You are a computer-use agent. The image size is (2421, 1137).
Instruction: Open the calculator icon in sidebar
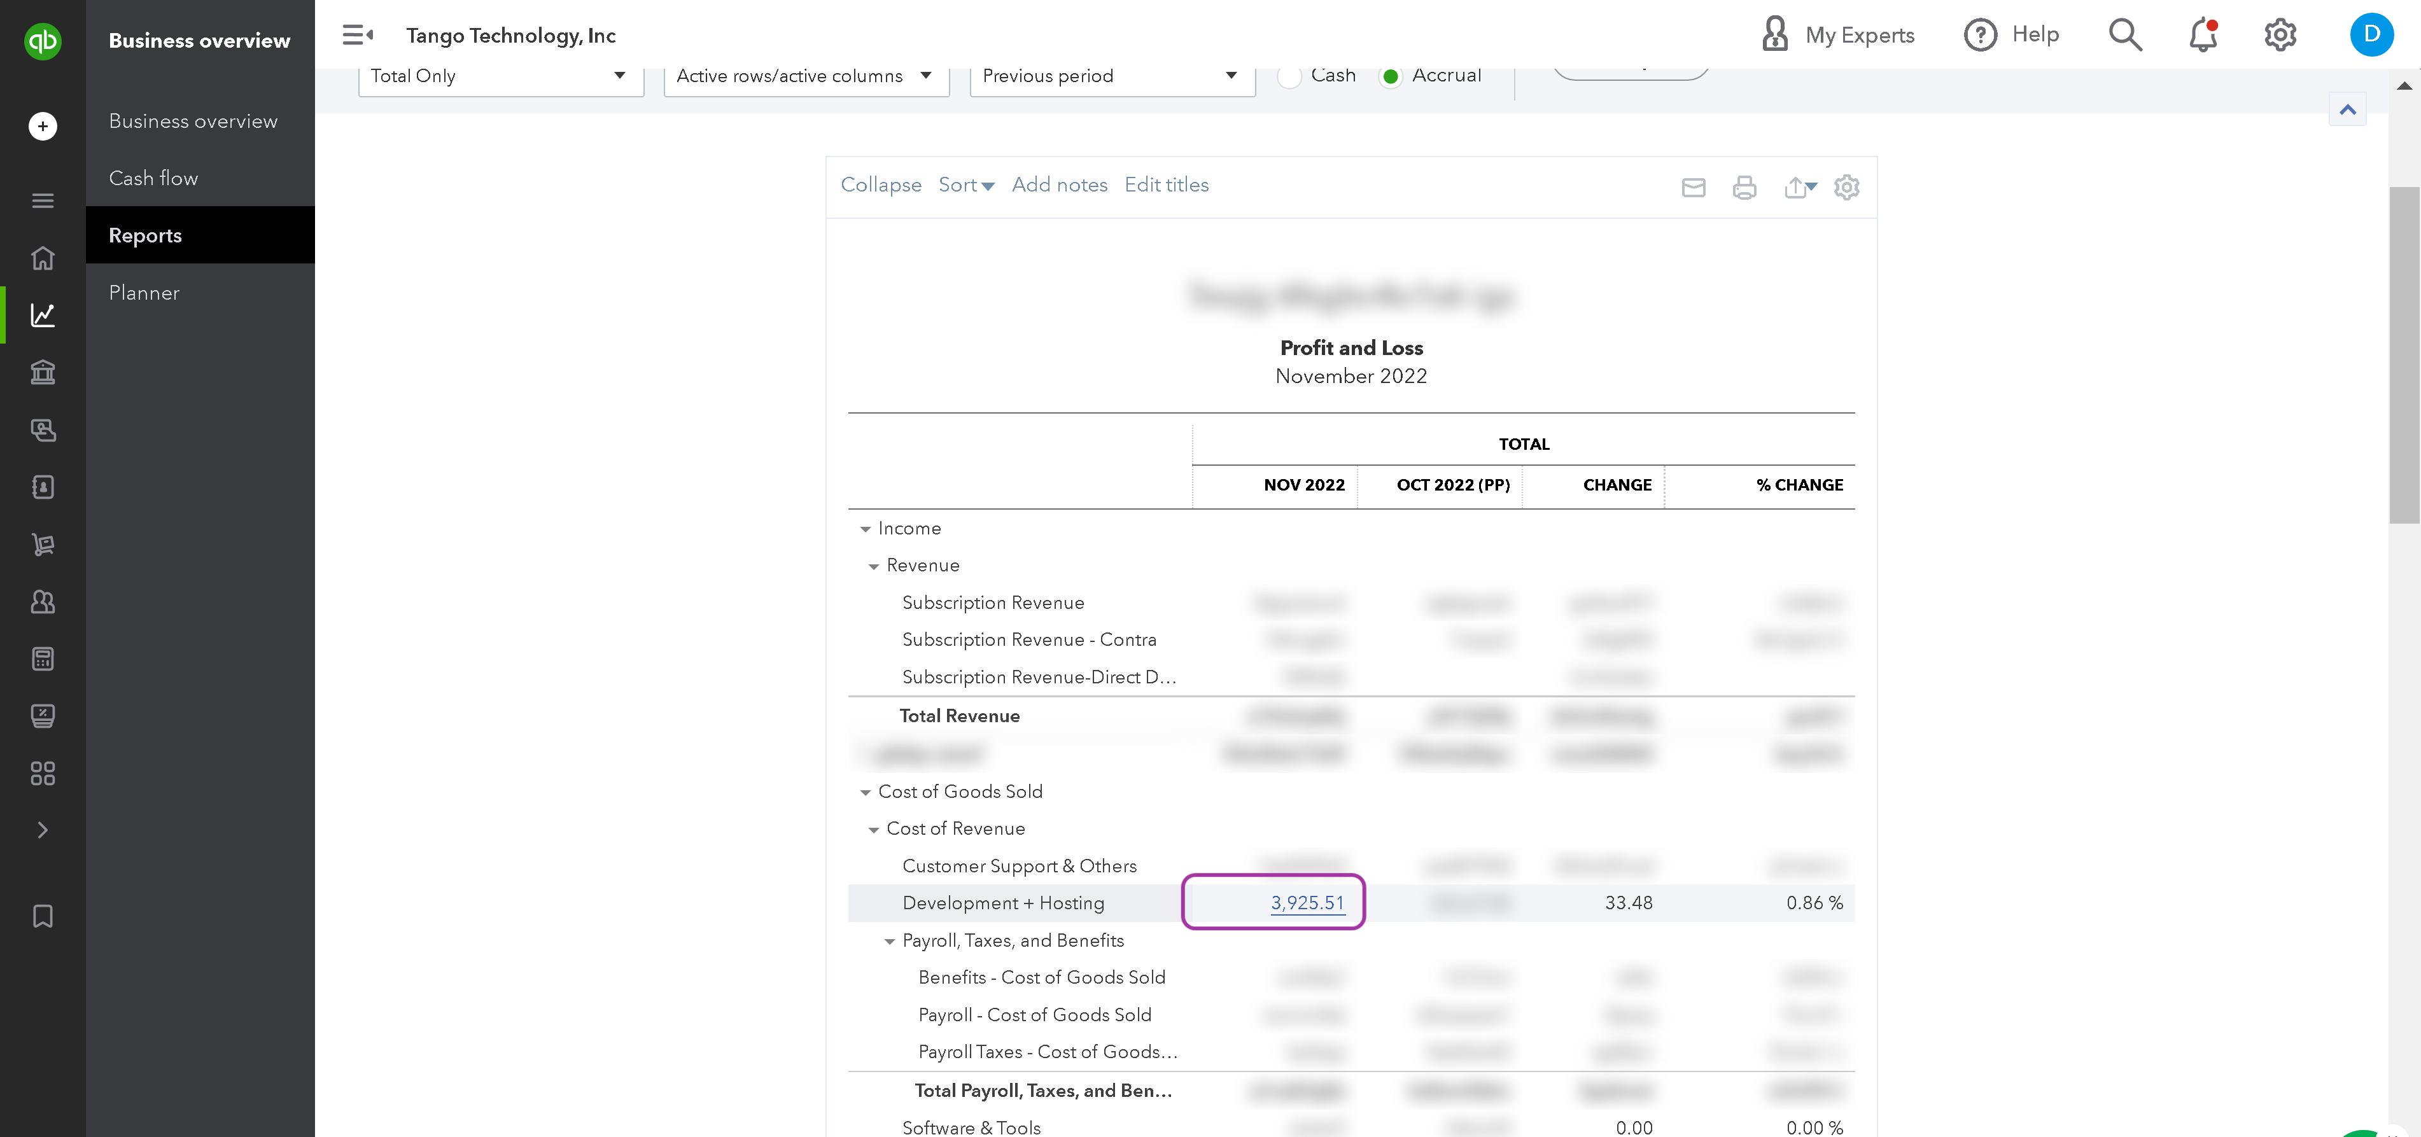(42, 659)
